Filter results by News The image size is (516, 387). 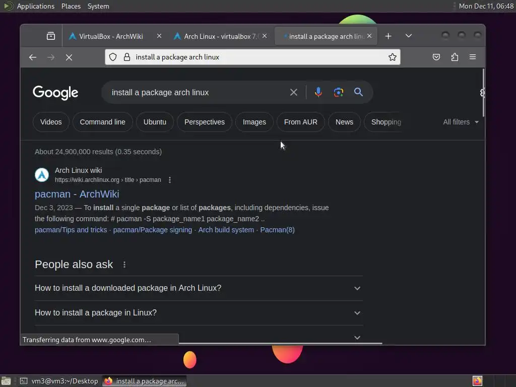(x=344, y=122)
